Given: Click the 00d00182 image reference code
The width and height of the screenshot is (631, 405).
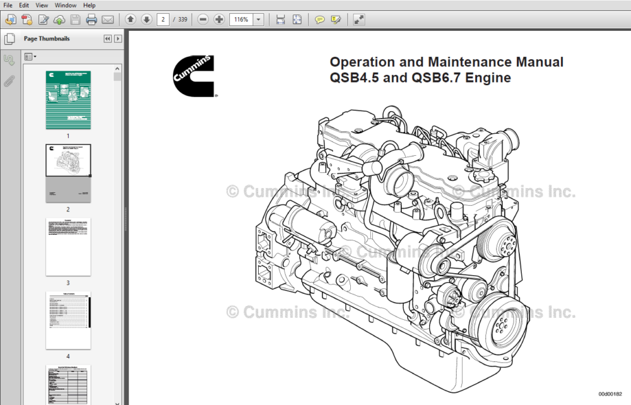Looking at the screenshot, I should (610, 394).
